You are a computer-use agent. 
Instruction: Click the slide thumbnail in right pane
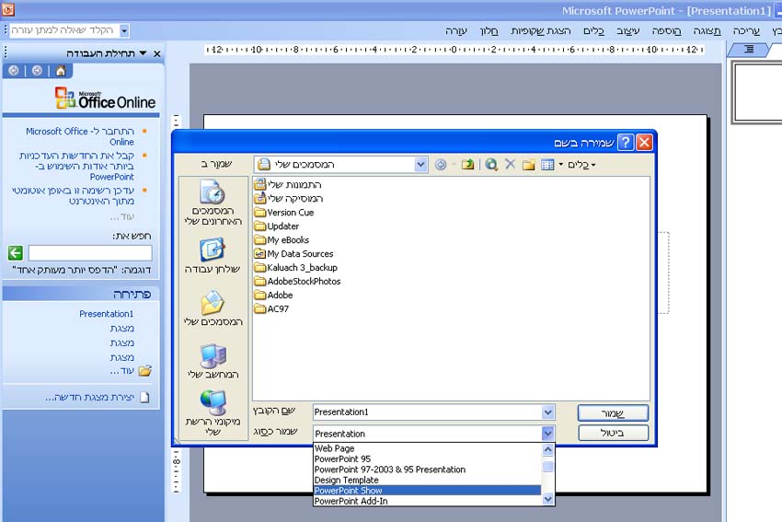click(758, 92)
